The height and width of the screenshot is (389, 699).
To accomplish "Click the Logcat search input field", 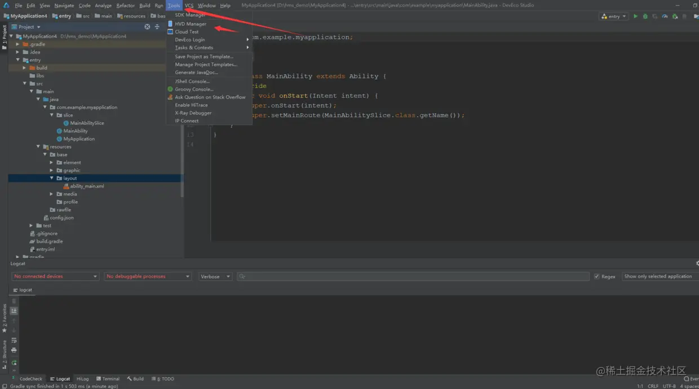I will pos(413,276).
